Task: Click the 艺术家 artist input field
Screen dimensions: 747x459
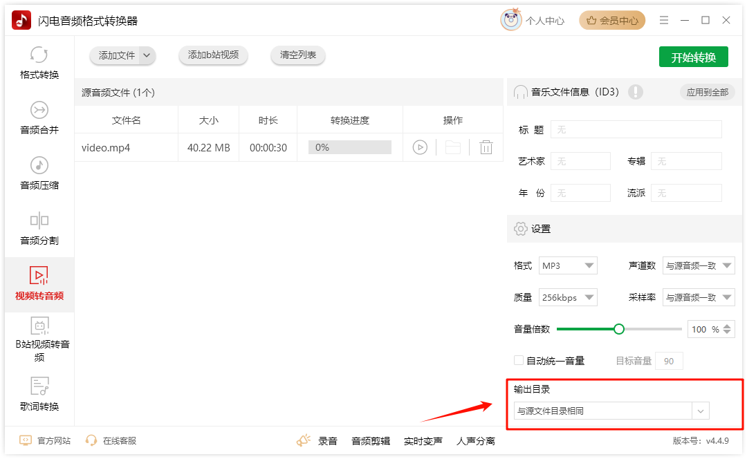Action: pyautogui.click(x=580, y=162)
